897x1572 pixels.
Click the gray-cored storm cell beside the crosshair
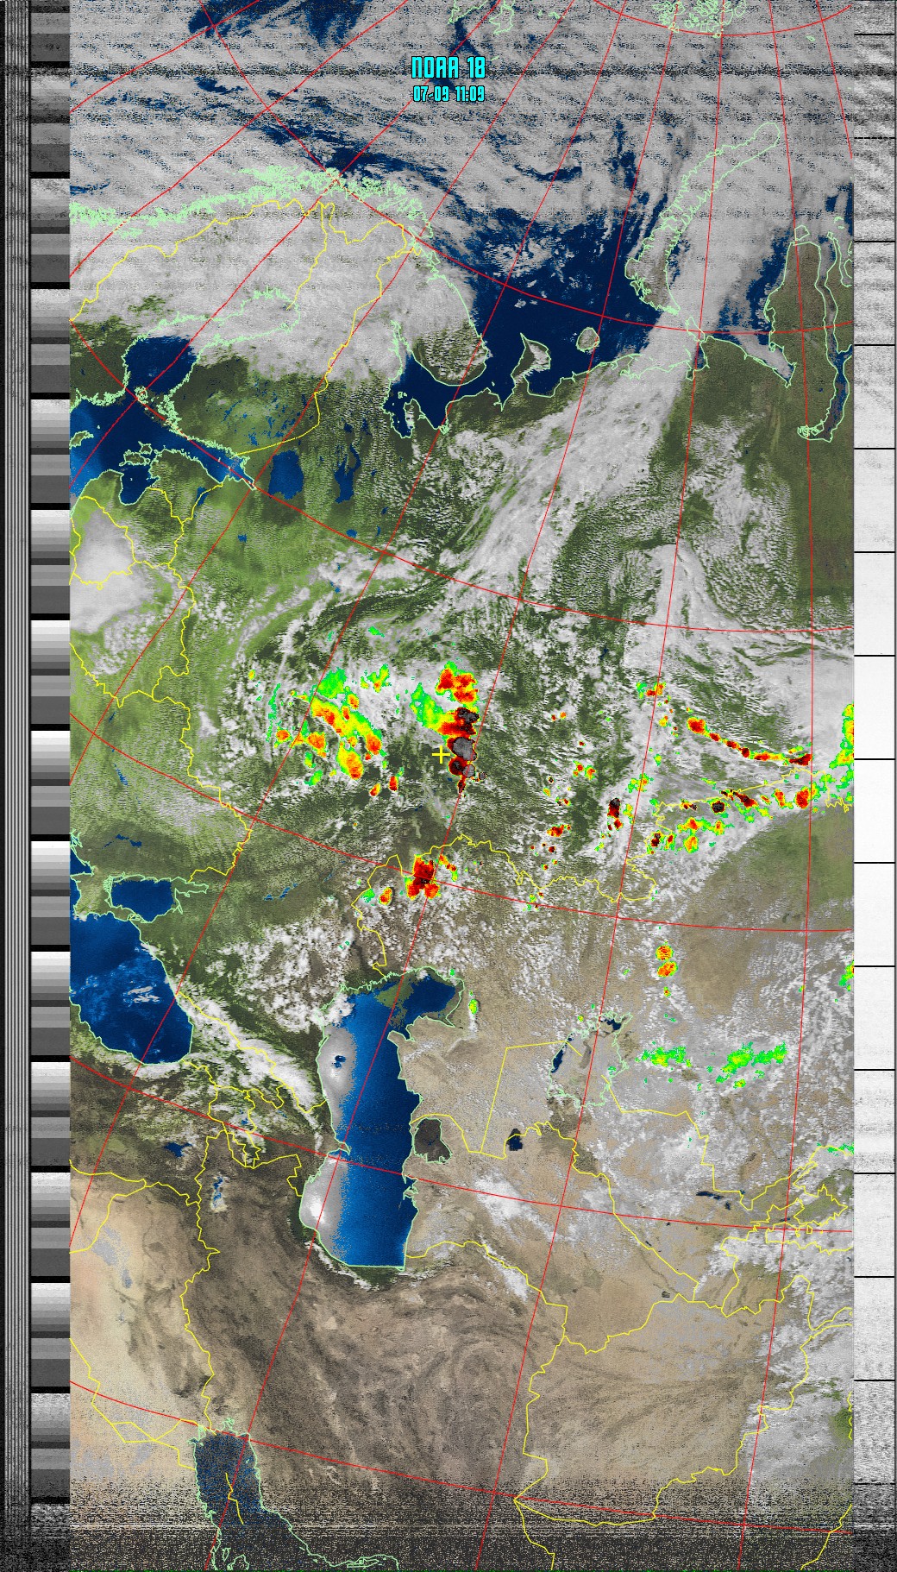click(x=464, y=747)
